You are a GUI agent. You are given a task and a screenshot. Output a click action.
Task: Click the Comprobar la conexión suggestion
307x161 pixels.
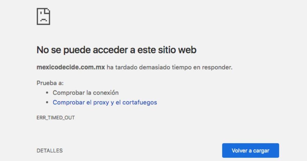(x=86, y=93)
